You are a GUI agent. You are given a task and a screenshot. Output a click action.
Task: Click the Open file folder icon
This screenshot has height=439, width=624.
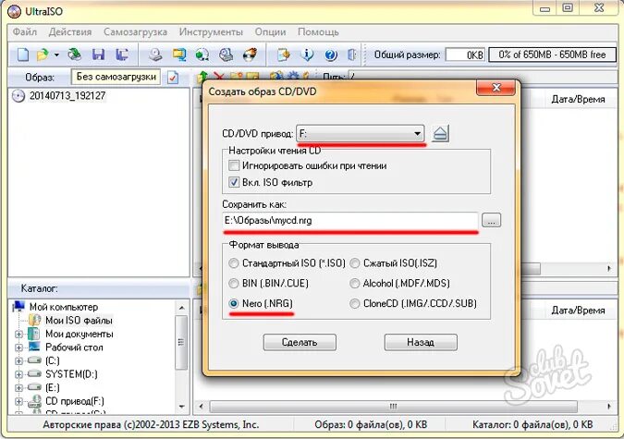click(43, 55)
